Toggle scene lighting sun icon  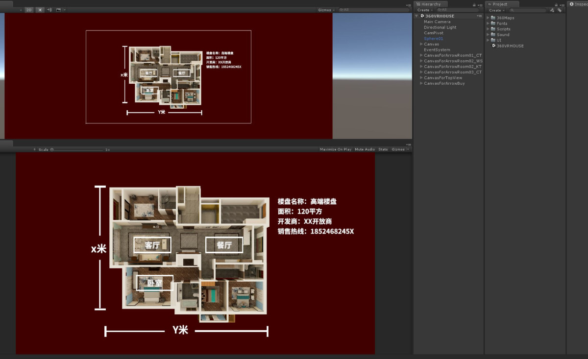click(x=40, y=10)
